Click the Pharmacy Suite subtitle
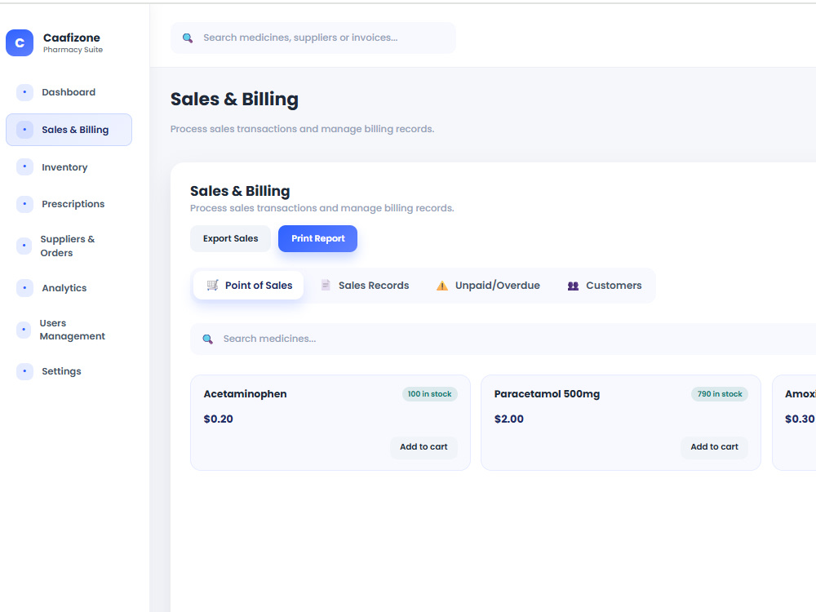 pos(73,50)
